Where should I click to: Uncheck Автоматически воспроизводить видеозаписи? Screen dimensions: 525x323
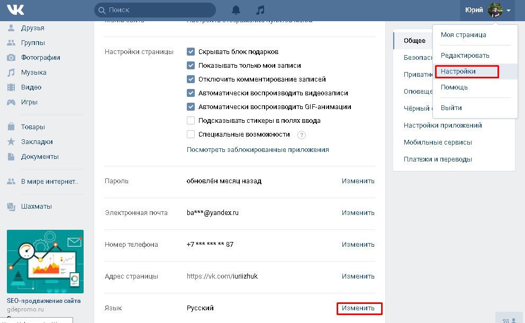coord(191,93)
